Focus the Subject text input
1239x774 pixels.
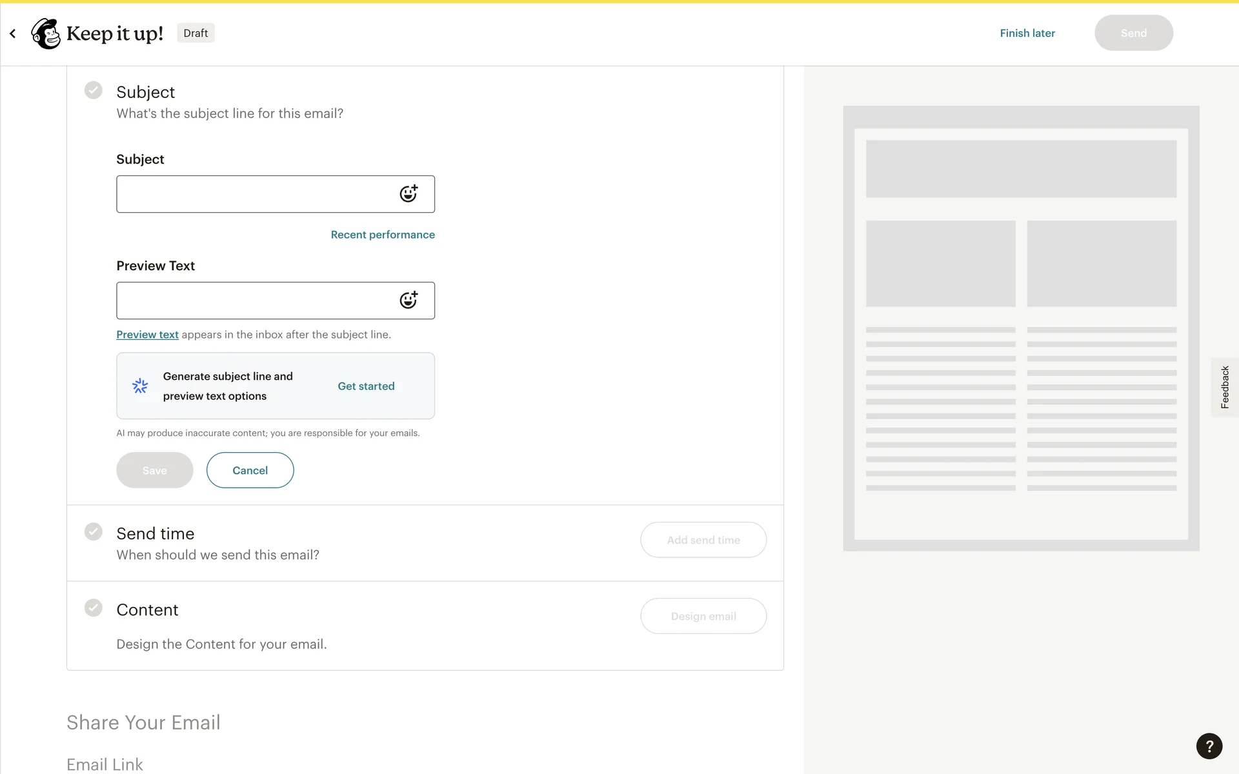coord(255,194)
